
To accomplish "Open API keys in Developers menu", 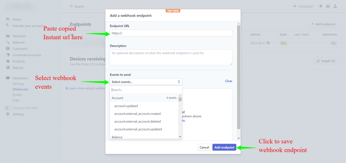I will [18, 84].
